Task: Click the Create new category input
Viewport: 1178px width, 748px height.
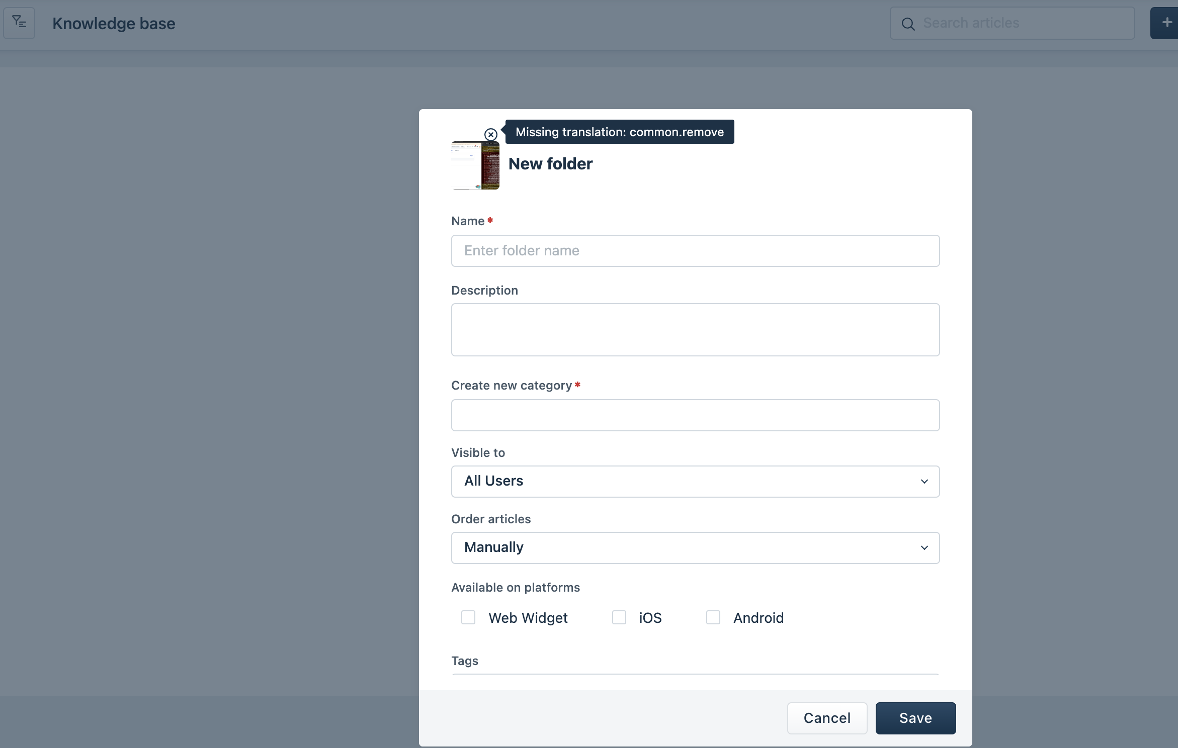Action: [x=695, y=415]
